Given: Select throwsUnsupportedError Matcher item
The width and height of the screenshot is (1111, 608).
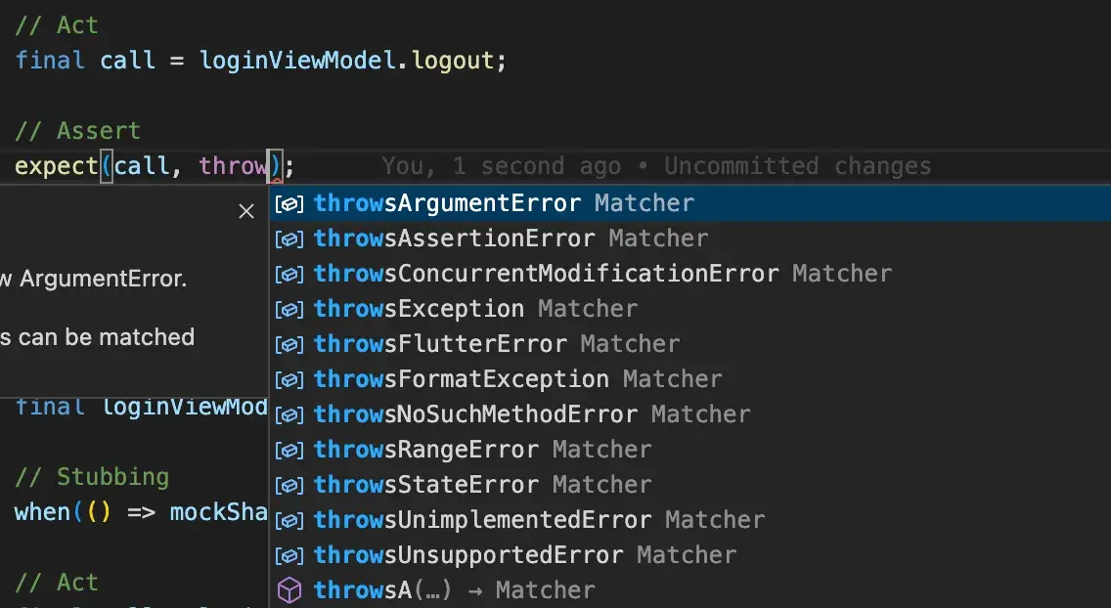Looking at the screenshot, I should pyautogui.click(x=690, y=555).
